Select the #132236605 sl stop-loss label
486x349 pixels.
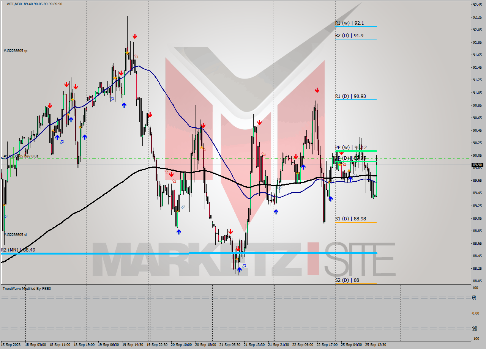coord(15,235)
